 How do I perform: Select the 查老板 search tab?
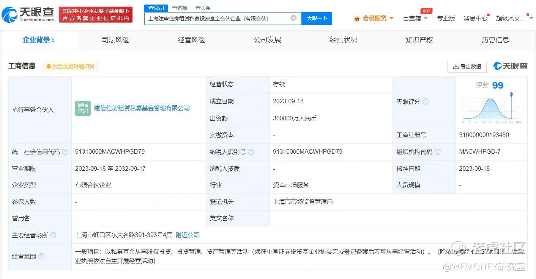(180, 8)
